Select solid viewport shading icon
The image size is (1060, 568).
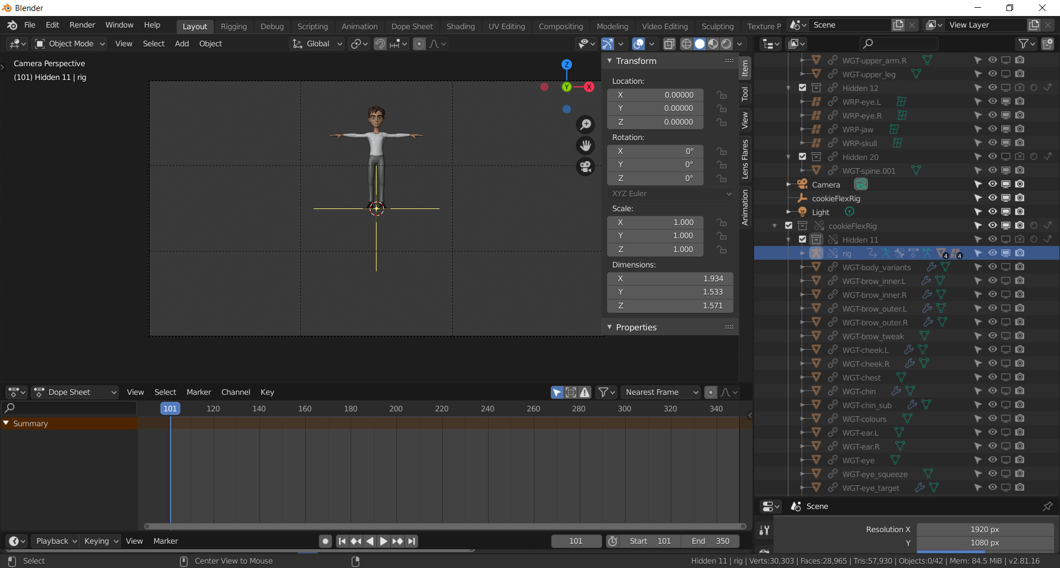[699, 44]
